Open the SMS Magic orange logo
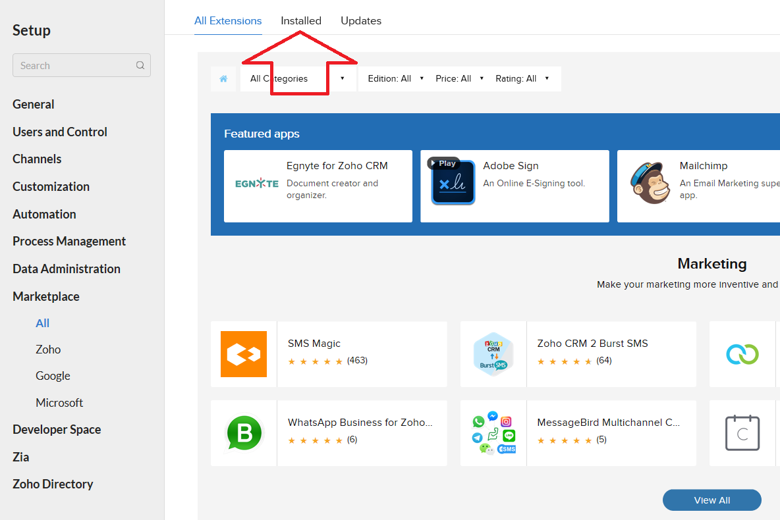780x520 pixels. pyautogui.click(x=244, y=354)
